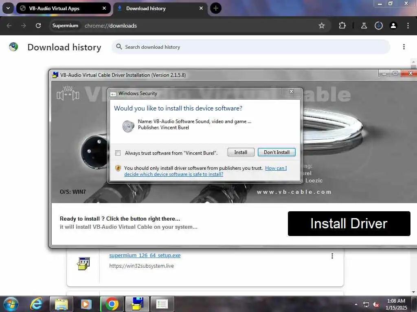The height and width of the screenshot is (312, 417).
Task: Open Download history page options menu
Action: [x=404, y=47]
